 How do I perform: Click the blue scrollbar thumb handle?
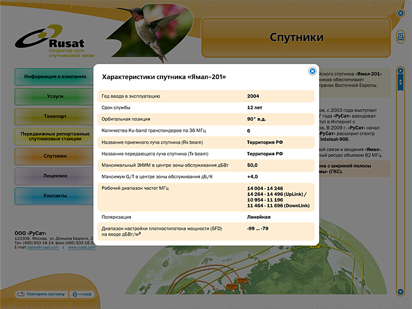[x=400, y=82]
